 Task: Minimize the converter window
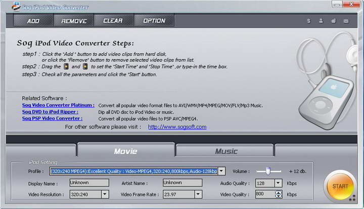click(x=337, y=4)
